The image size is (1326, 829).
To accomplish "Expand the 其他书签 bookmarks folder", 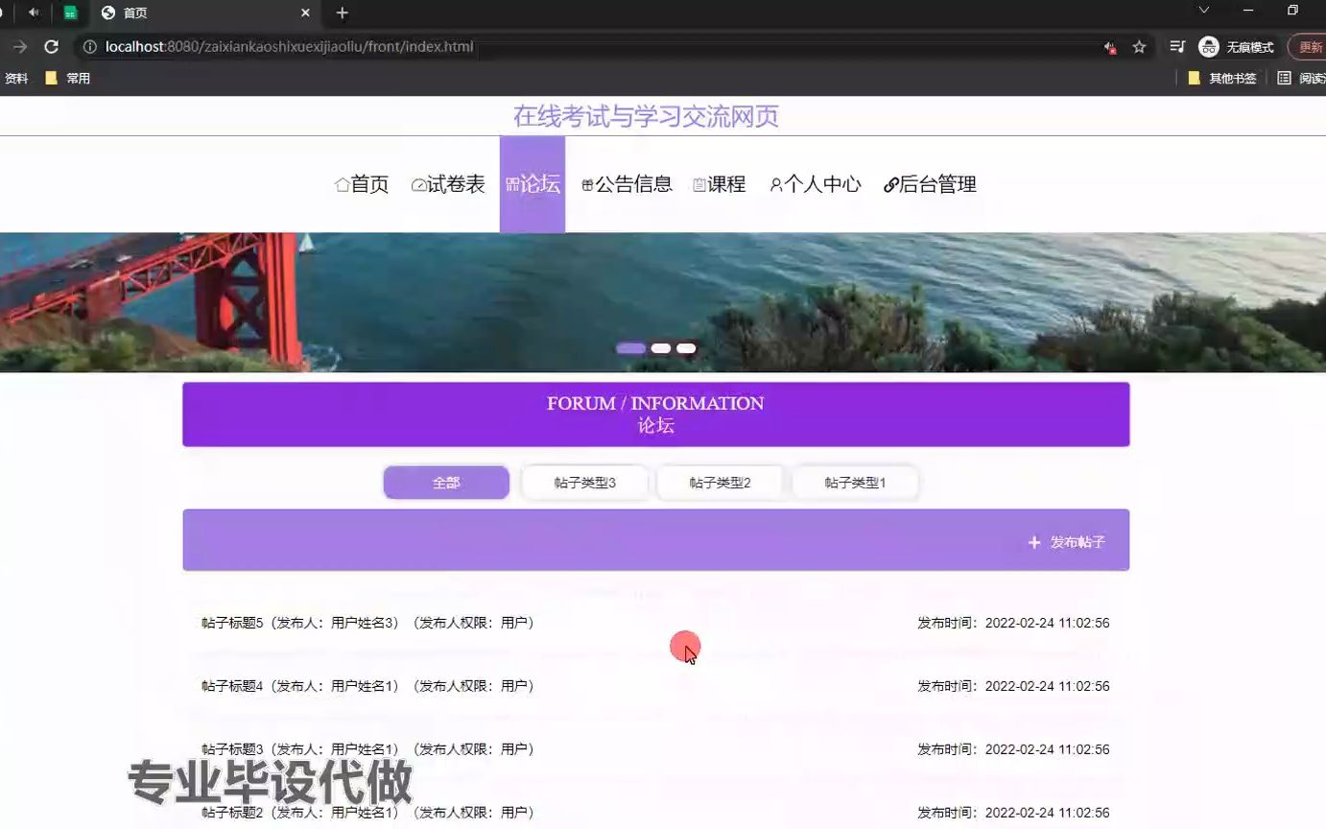I will [1223, 78].
